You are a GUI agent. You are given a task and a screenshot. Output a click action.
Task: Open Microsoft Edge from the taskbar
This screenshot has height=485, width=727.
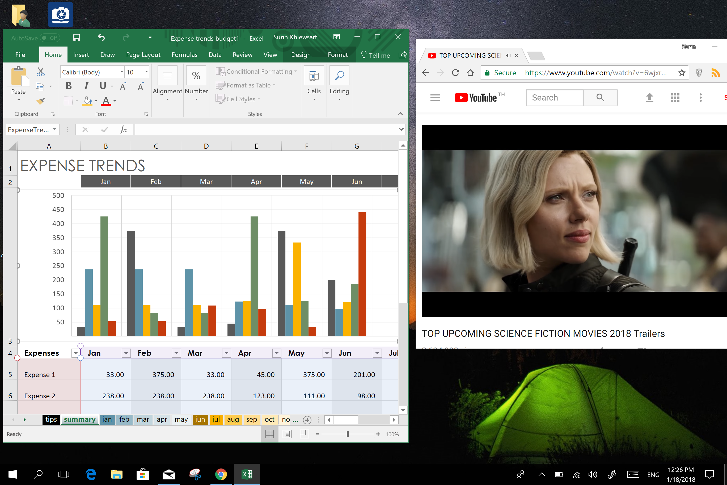click(x=91, y=474)
